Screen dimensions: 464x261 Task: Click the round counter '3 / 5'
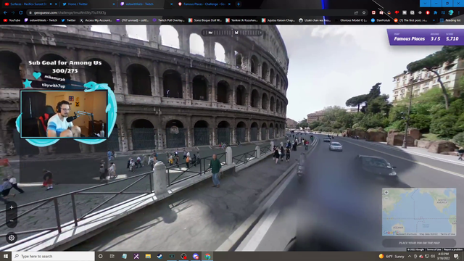[435, 38]
